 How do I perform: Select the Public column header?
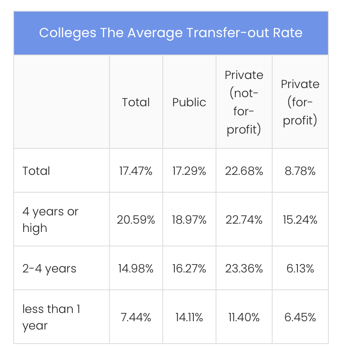[189, 102]
